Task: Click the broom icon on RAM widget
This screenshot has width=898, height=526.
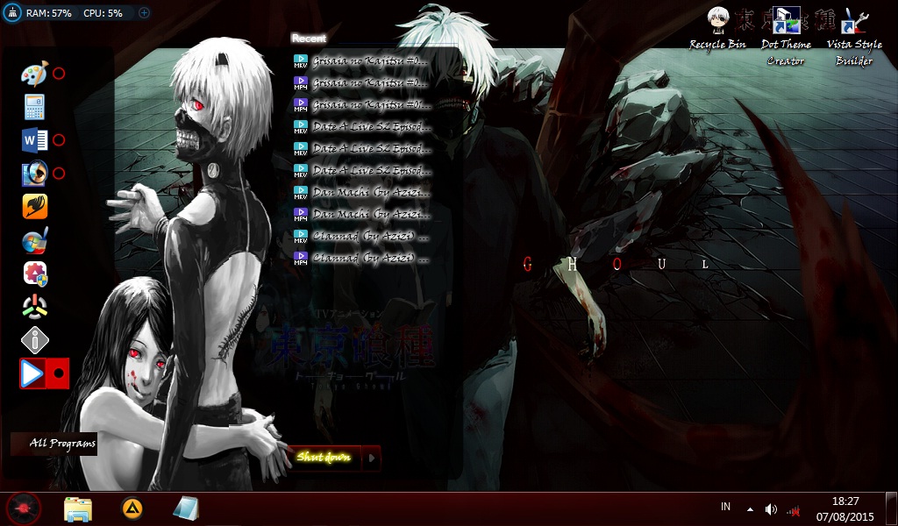Action: click(12, 12)
